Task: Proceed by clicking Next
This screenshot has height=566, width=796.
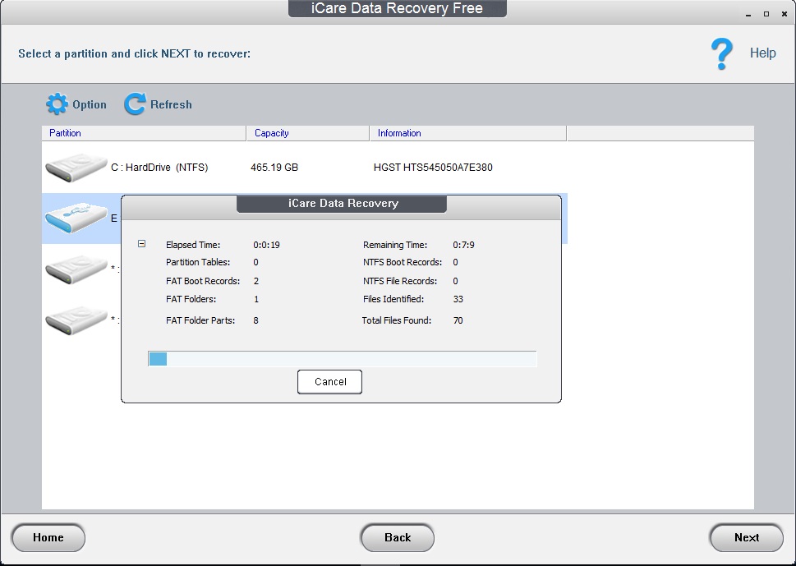Action: (x=746, y=538)
